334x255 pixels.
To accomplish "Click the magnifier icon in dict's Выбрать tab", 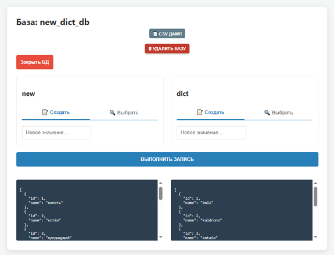I will click(x=267, y=112).
